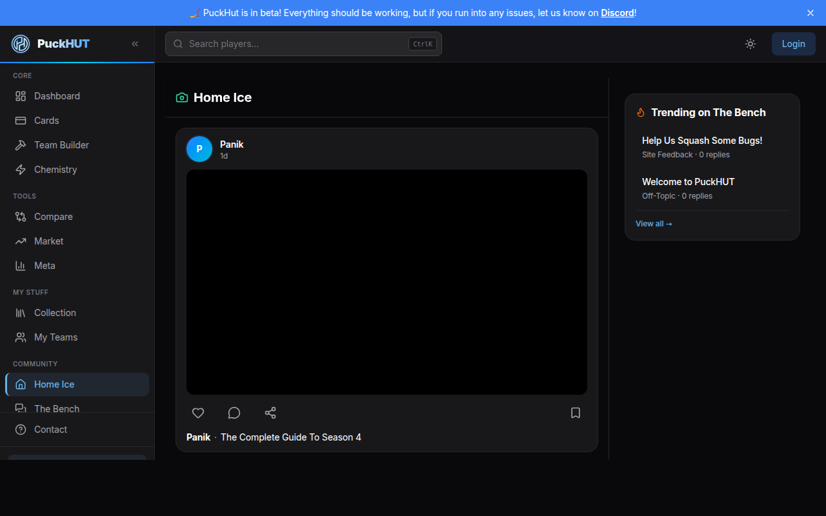This screenshot has width=826, height=516.
Task: Click the Login button
Action: point(793,44)
